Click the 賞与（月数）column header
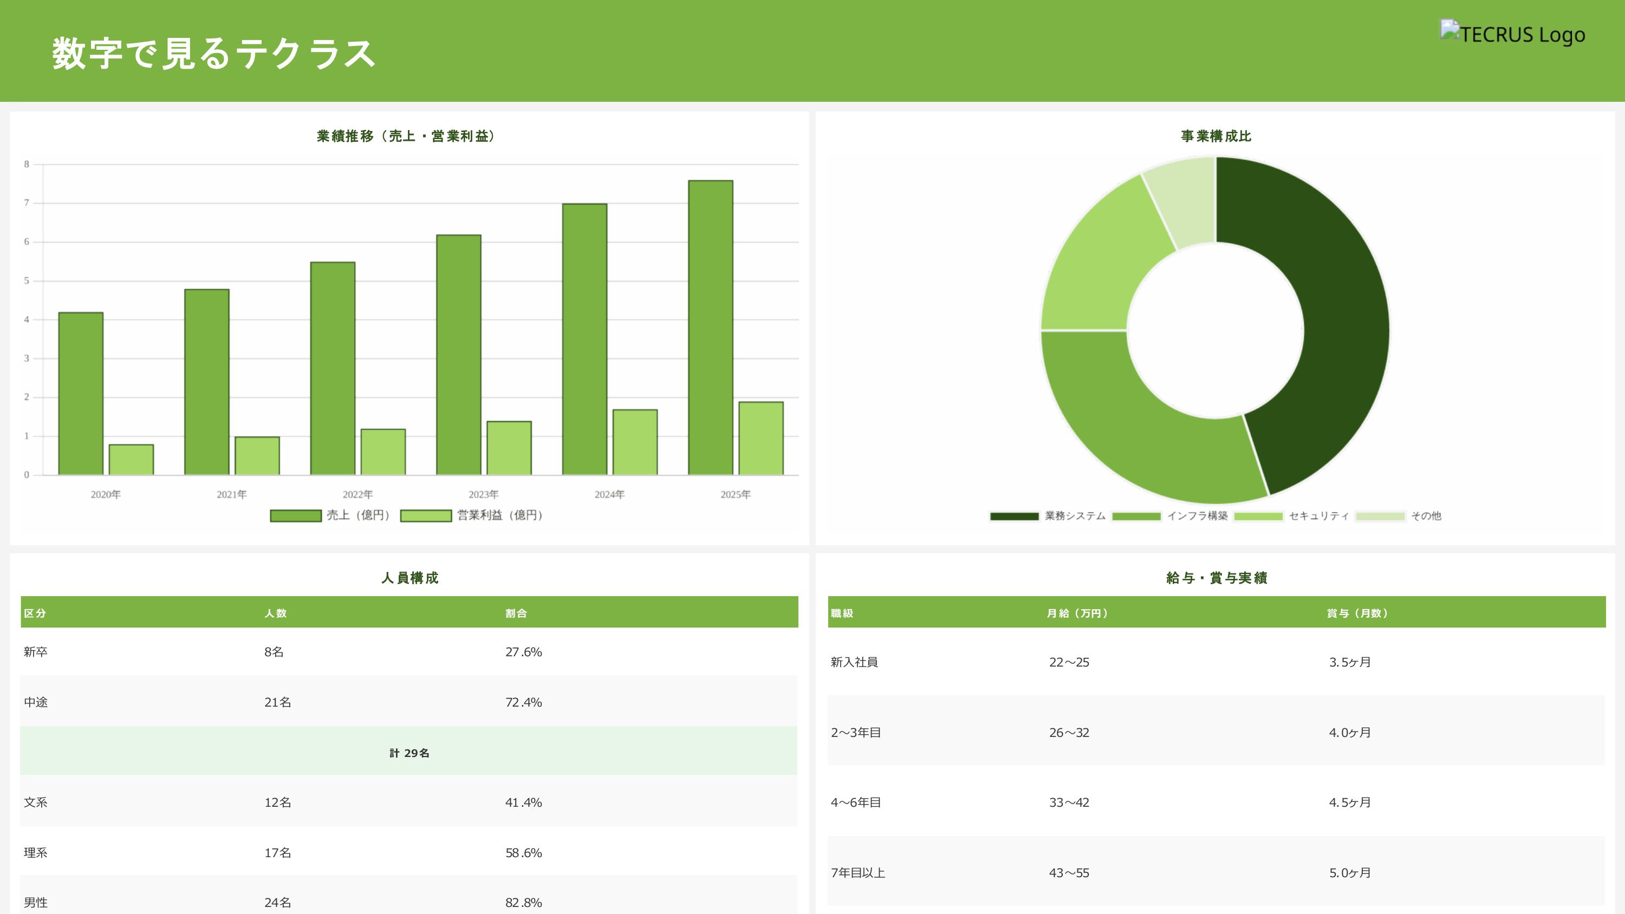This screenshot has width=1625, height=914. 1357,612
